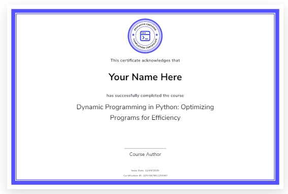The image size is (288, 194).
Task: Click the Issue Date 12/05/2020 text
Action: 145,171
